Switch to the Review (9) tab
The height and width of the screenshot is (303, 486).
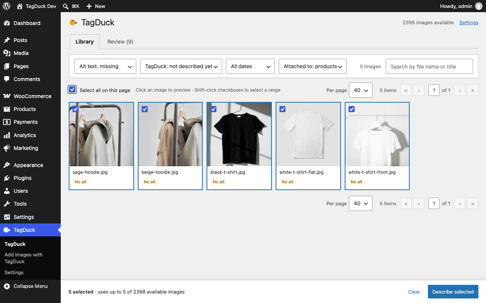120,42
